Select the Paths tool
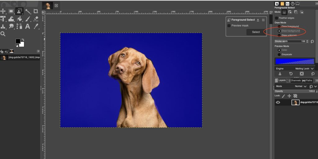Screen dimensions: 318x159 click(20, 26)
